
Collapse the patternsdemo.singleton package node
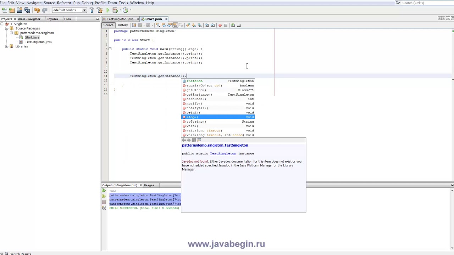click(11, 33)
